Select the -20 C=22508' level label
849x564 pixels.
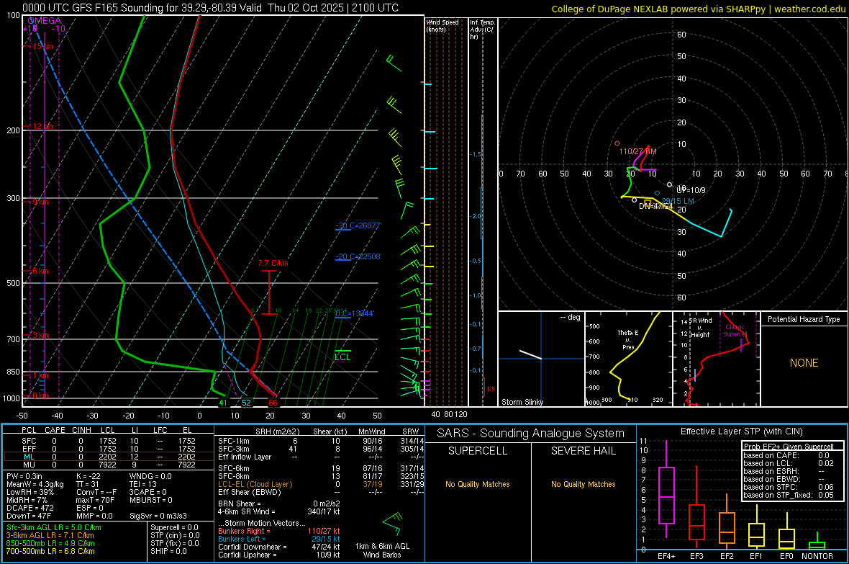(358, 256)
